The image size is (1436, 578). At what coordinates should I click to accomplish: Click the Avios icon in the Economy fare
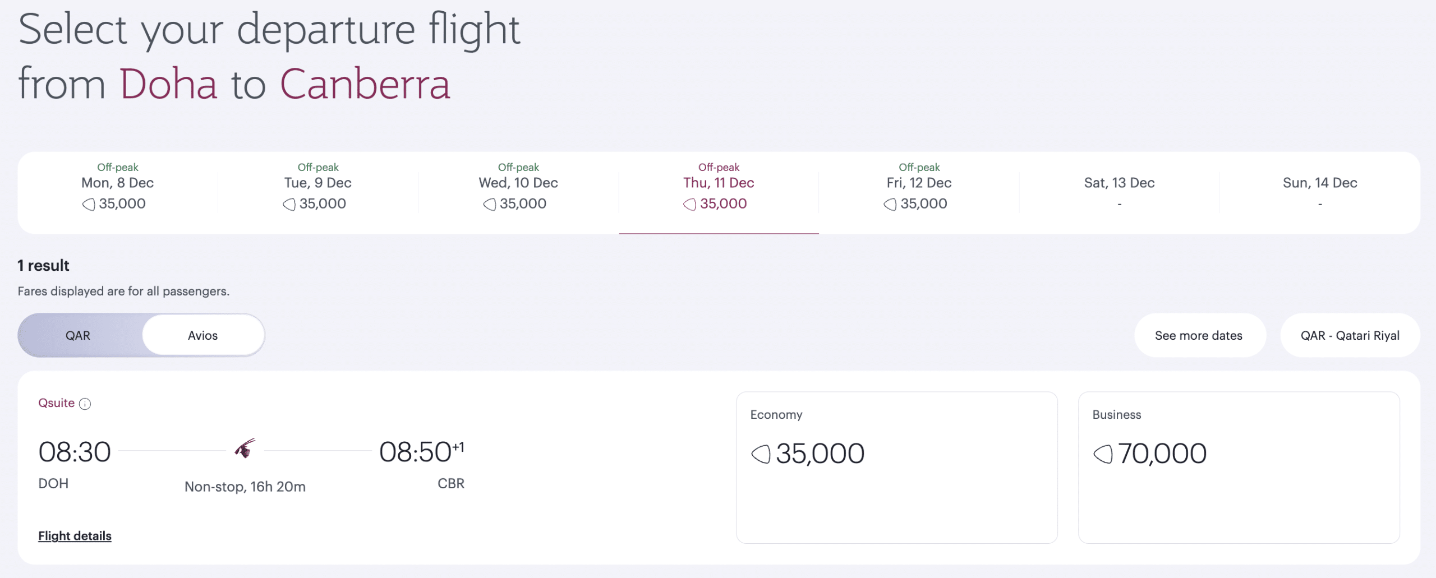pyautogui.click(x=761, y=454)
